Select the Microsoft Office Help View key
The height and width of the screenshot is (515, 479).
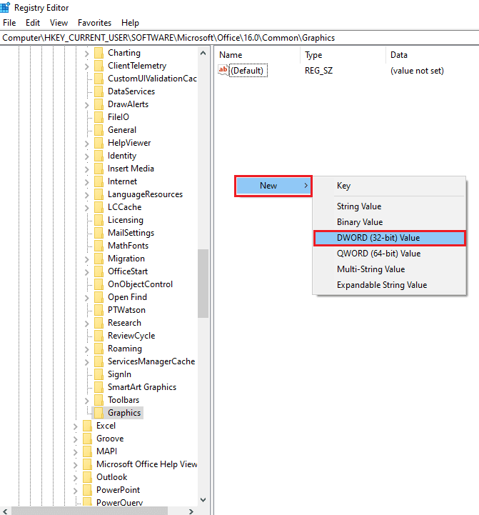(146, 464)
